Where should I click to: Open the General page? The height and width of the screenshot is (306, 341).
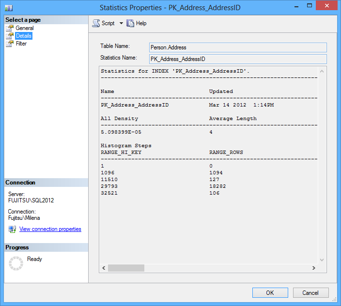click(x=25, y=28)
